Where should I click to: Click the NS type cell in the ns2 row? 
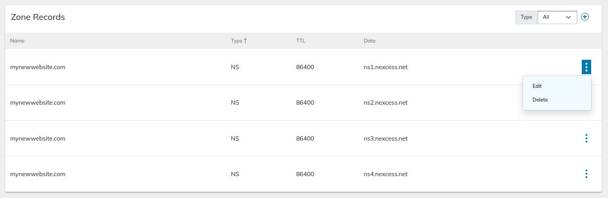tap(235, 103)
